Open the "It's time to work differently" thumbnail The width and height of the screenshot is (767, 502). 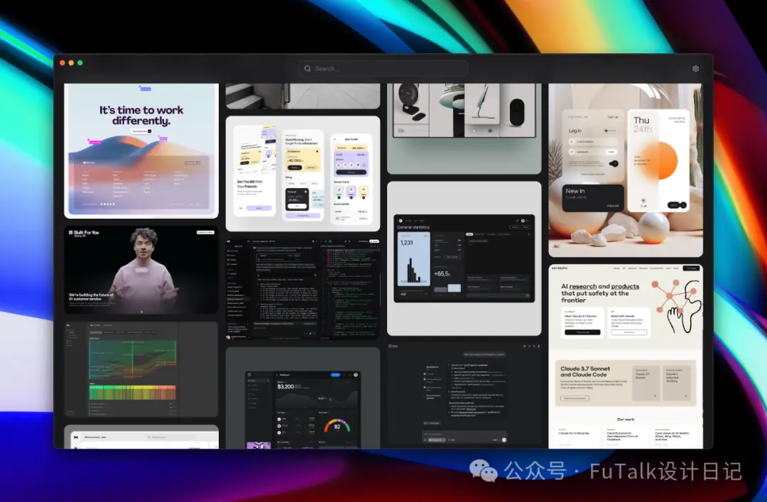click(141, 151)
